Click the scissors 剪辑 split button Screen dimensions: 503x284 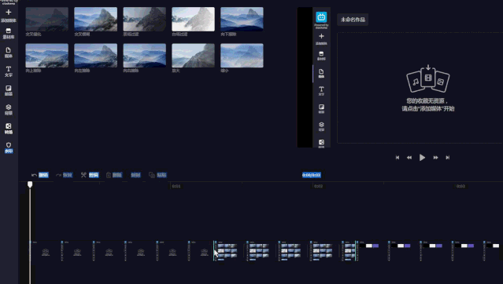90,175
